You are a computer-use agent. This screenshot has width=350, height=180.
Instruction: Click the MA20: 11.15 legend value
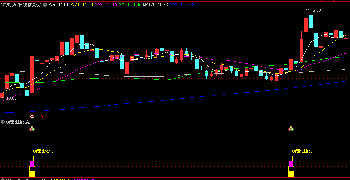pyautogui.click(x=106, y=5)
